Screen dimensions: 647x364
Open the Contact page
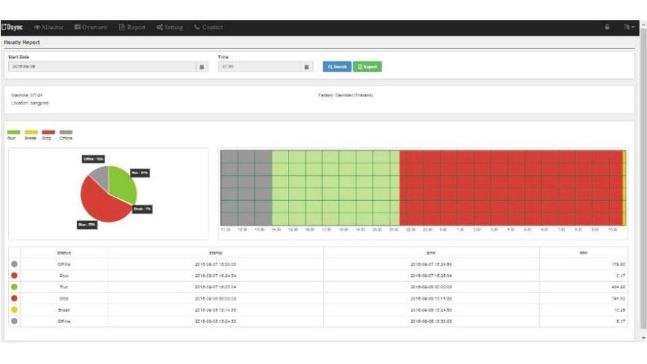[208, 28]
